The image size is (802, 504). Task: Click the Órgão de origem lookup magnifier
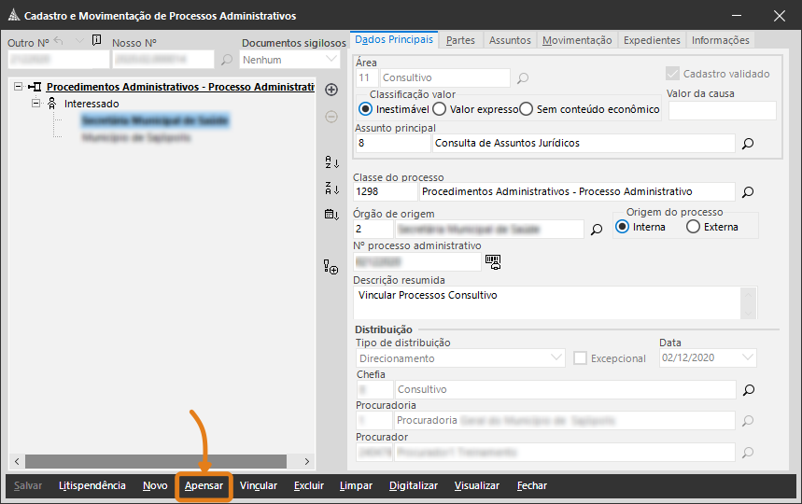(597, 229)
